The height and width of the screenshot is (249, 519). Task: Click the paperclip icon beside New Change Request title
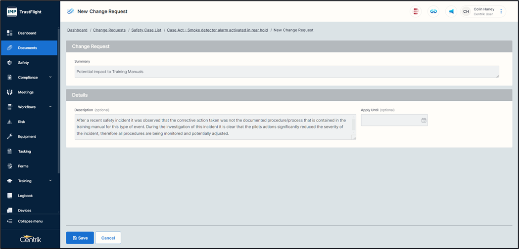pyautogui.click(x=70, y=11)
